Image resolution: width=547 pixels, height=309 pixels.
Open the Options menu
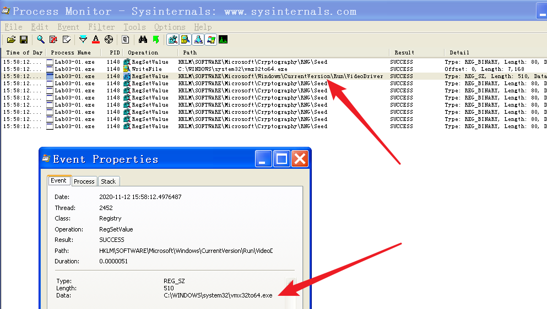170,27
